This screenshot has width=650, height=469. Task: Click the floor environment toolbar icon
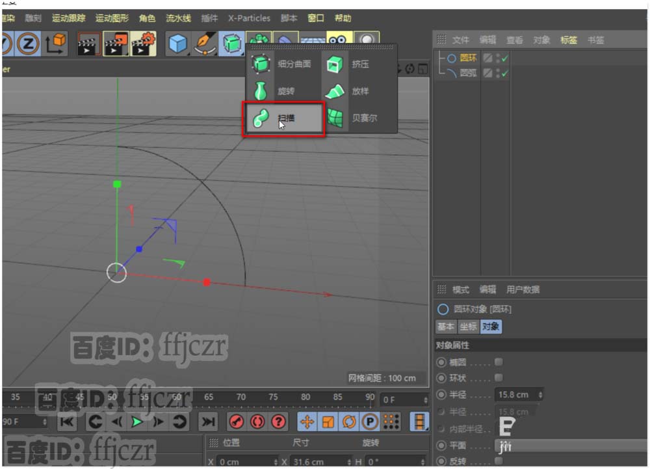pos(312,39)
